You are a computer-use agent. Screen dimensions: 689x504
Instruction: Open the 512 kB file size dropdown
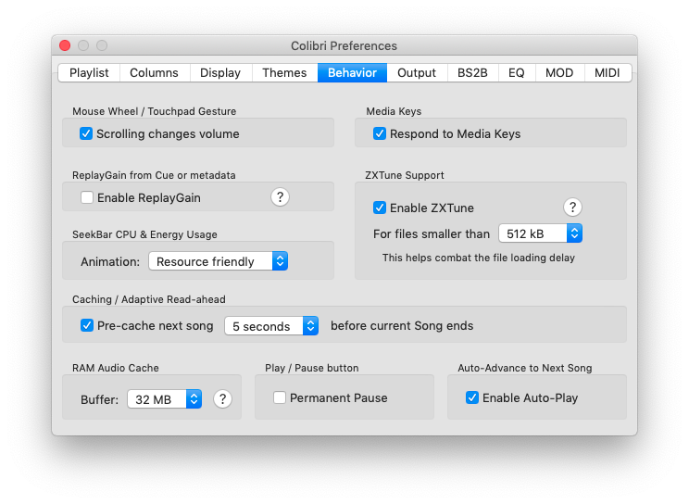tap(541, 233)
